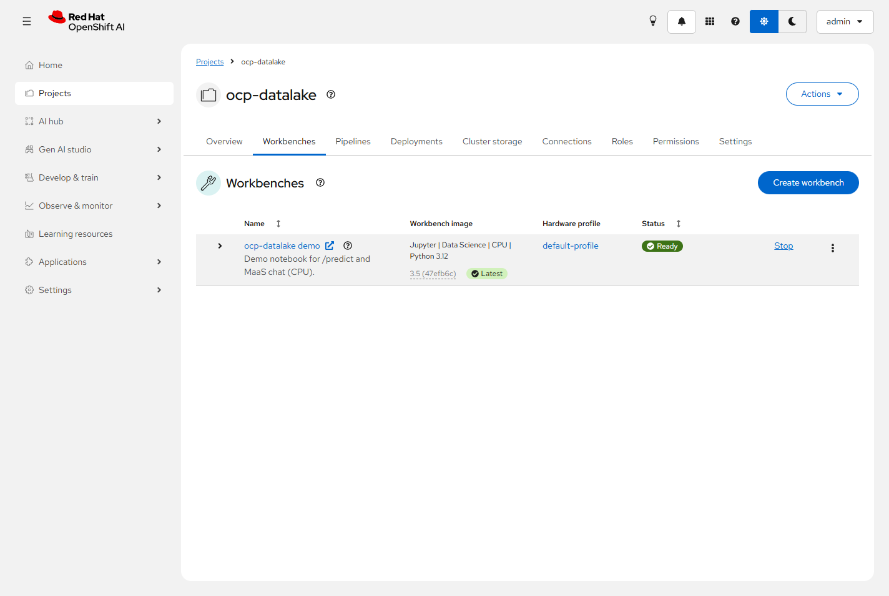The height and width of the screenshot is (596, 889).
Task: Switch to dark theme
Action: [x=792, y=21]
